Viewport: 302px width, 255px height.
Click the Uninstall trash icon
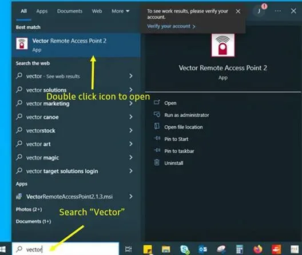pyautogui.click(x=157, y=162)
